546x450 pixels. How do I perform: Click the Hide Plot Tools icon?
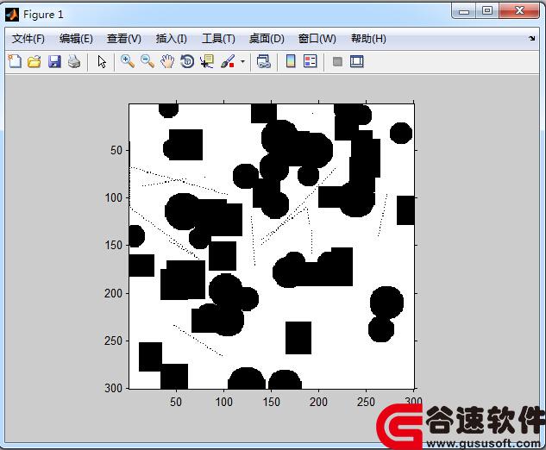[337, 62]
